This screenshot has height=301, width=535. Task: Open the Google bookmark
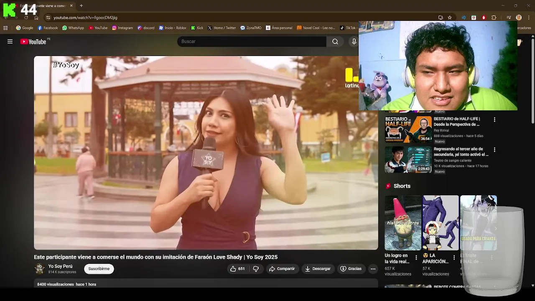(x=24, y=28)
